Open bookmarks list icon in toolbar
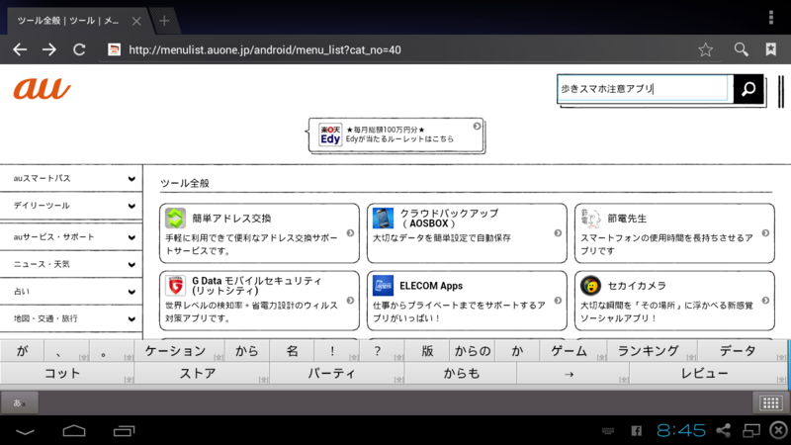 point(771,49)
